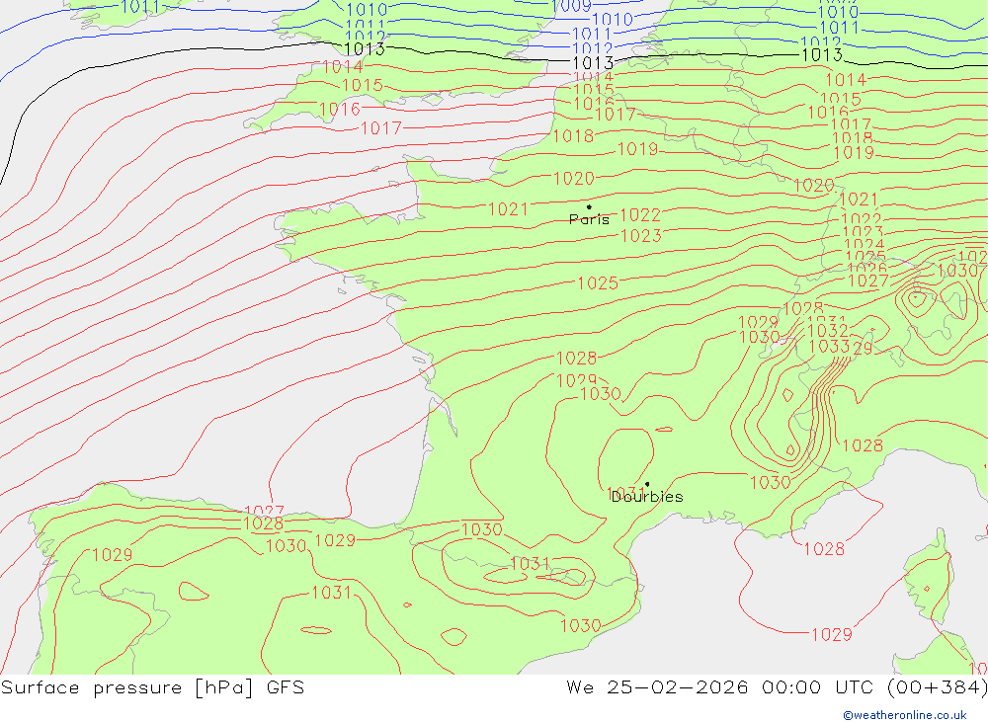Click the 1029 label in the sea west of Corsica
The width and height of the screenshot is (988, 724).
pos(832,634)
